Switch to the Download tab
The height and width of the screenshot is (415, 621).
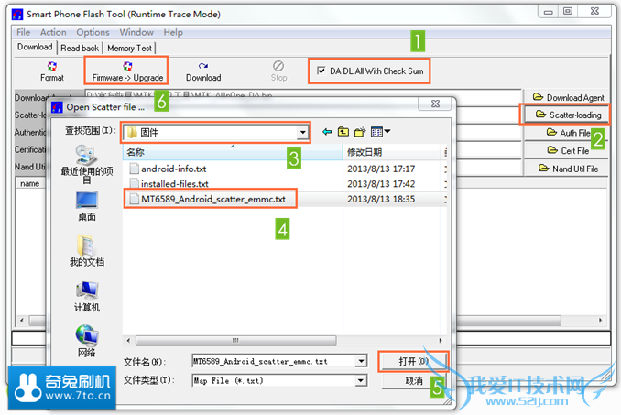coord(35,47)
